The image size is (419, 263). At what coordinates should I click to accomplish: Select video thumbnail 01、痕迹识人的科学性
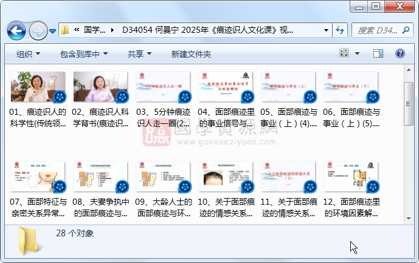pyautogui.click(x=38, y=86)
